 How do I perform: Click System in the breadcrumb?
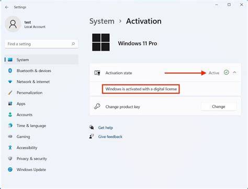pyautogui.click(x=102, y=21)
